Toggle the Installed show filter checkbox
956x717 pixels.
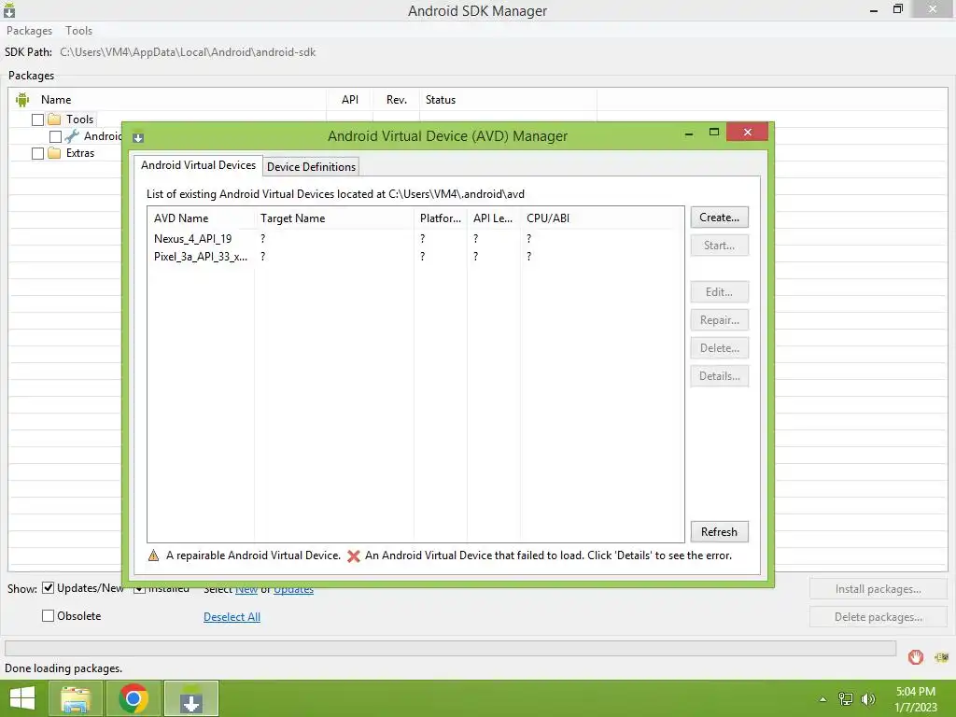pos(140,589)
